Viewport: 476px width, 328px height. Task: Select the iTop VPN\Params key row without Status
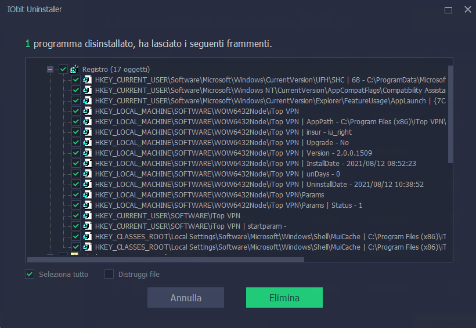tap(210, 195)
